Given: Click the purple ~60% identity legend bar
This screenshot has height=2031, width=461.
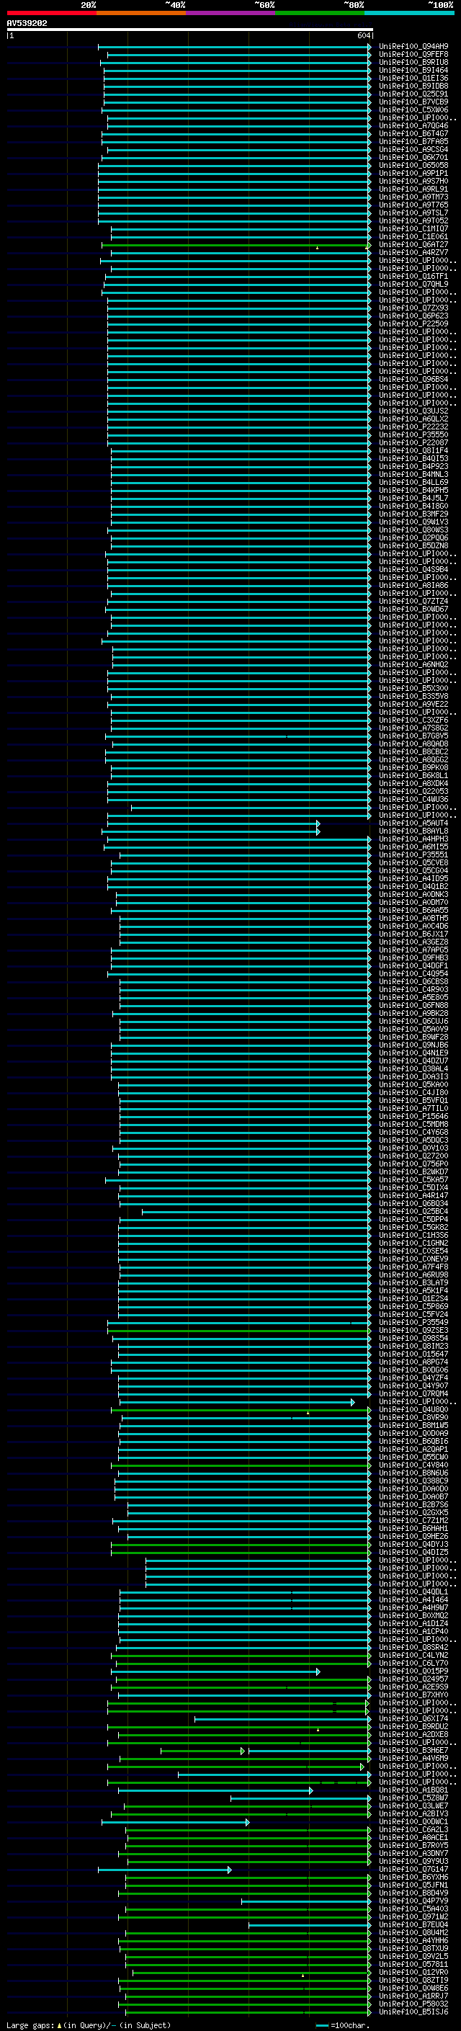Looking at the screenshot, I should coord(230,13).
